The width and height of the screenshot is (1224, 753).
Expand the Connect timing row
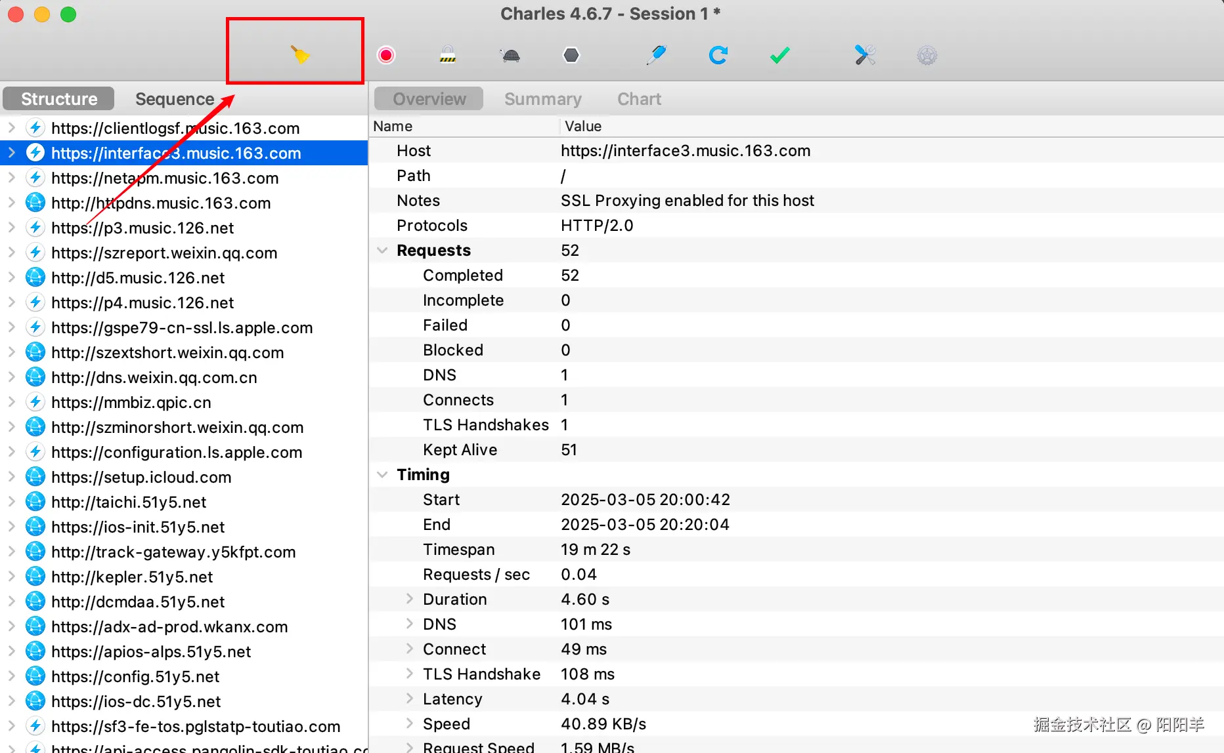point(409,649)
